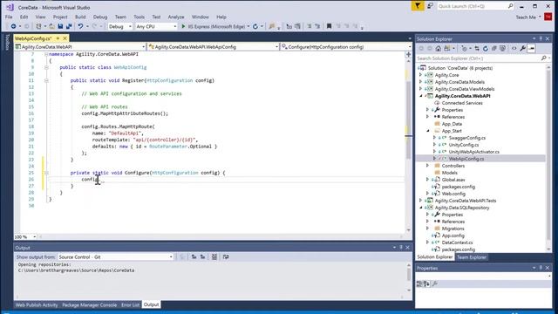Click the Navigate Backward toolbar icon
Screen dimensions: 558x314
point(13,26)
